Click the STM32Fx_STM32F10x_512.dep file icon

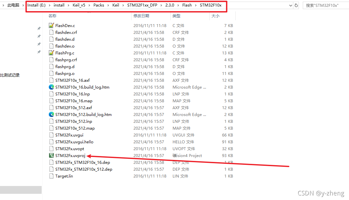[x=51, y=169]
